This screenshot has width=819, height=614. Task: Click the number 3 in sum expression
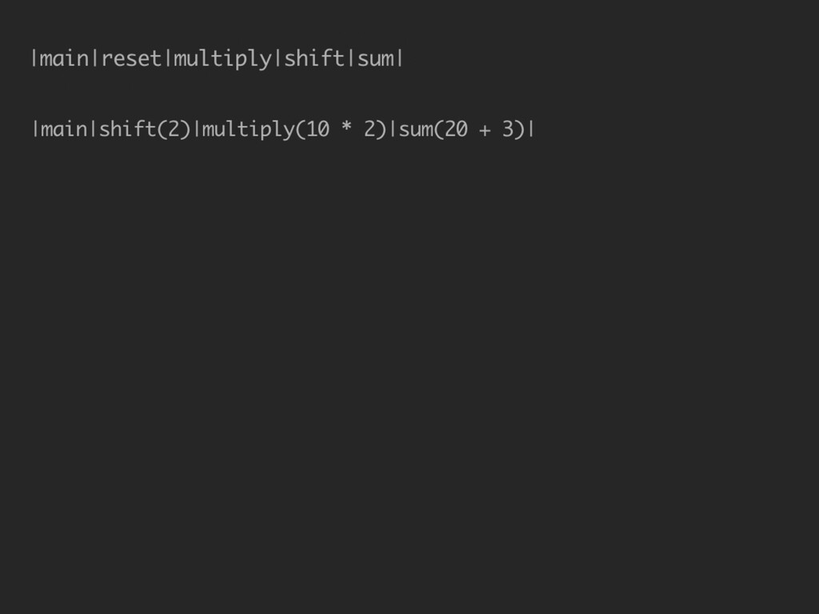pyautogui.click(x=508, y=129)
